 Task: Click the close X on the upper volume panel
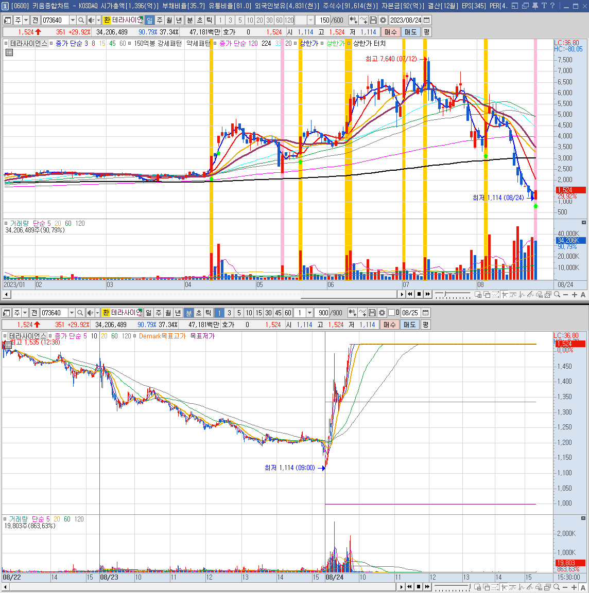pos(584,222)
